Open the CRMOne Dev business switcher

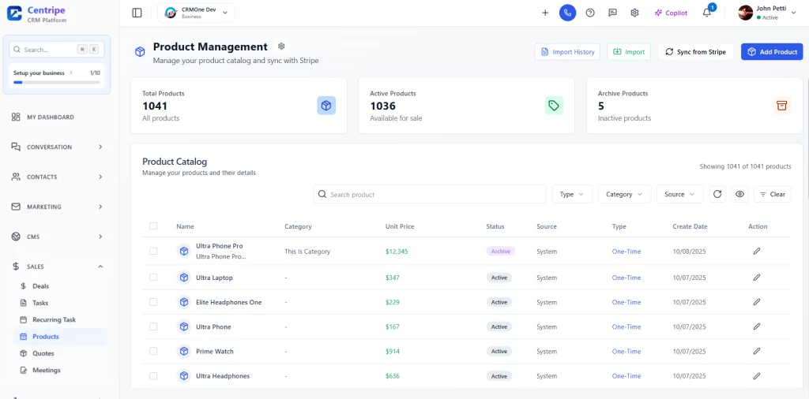point(196,13)
